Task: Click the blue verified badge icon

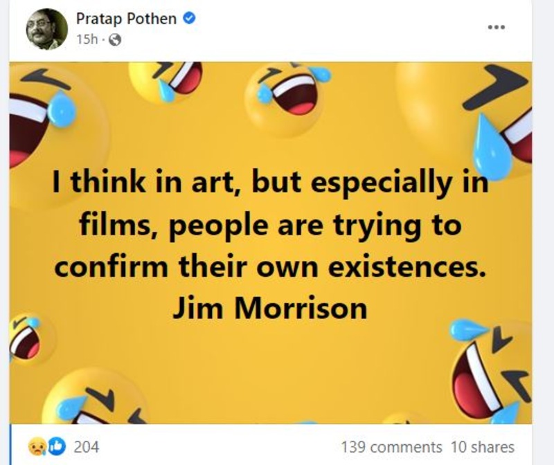Action: click(x=189, y=18)
